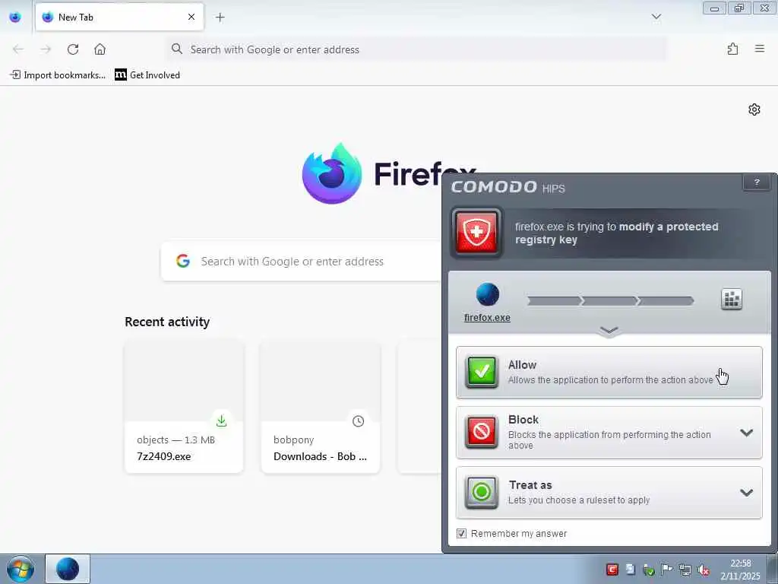Click the firefox.exe link in Comodo alert
This screenshot has width=778, height=584.
click(x=487, y=317)
